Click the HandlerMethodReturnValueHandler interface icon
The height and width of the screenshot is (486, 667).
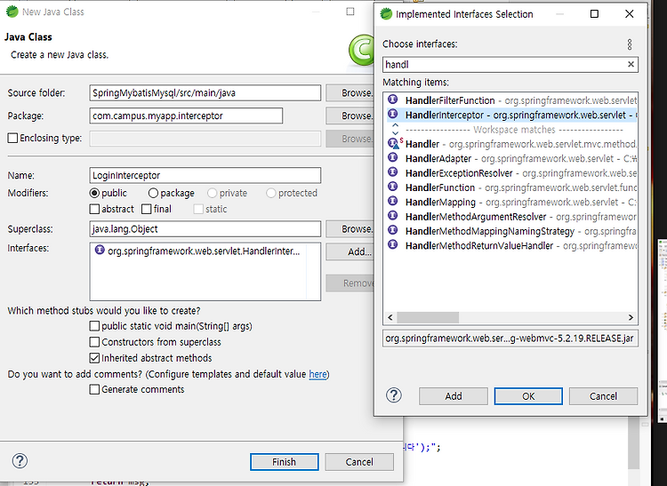pyautogui.click(x=392, y=244)
